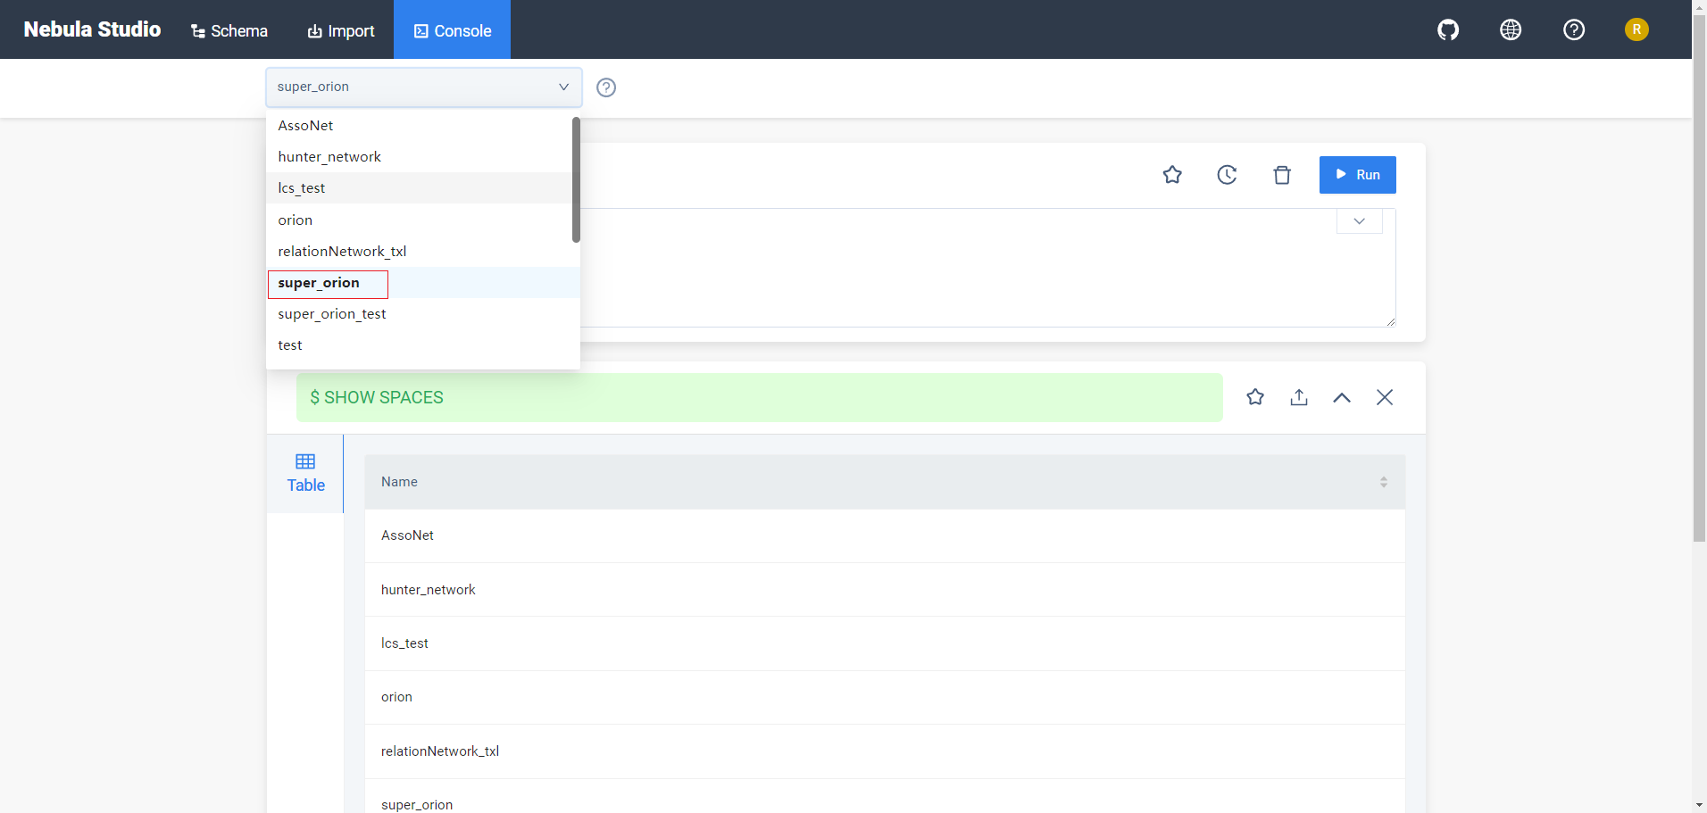
Task: Collapse the SHOW SPACES result panel
Action: 1342,397
